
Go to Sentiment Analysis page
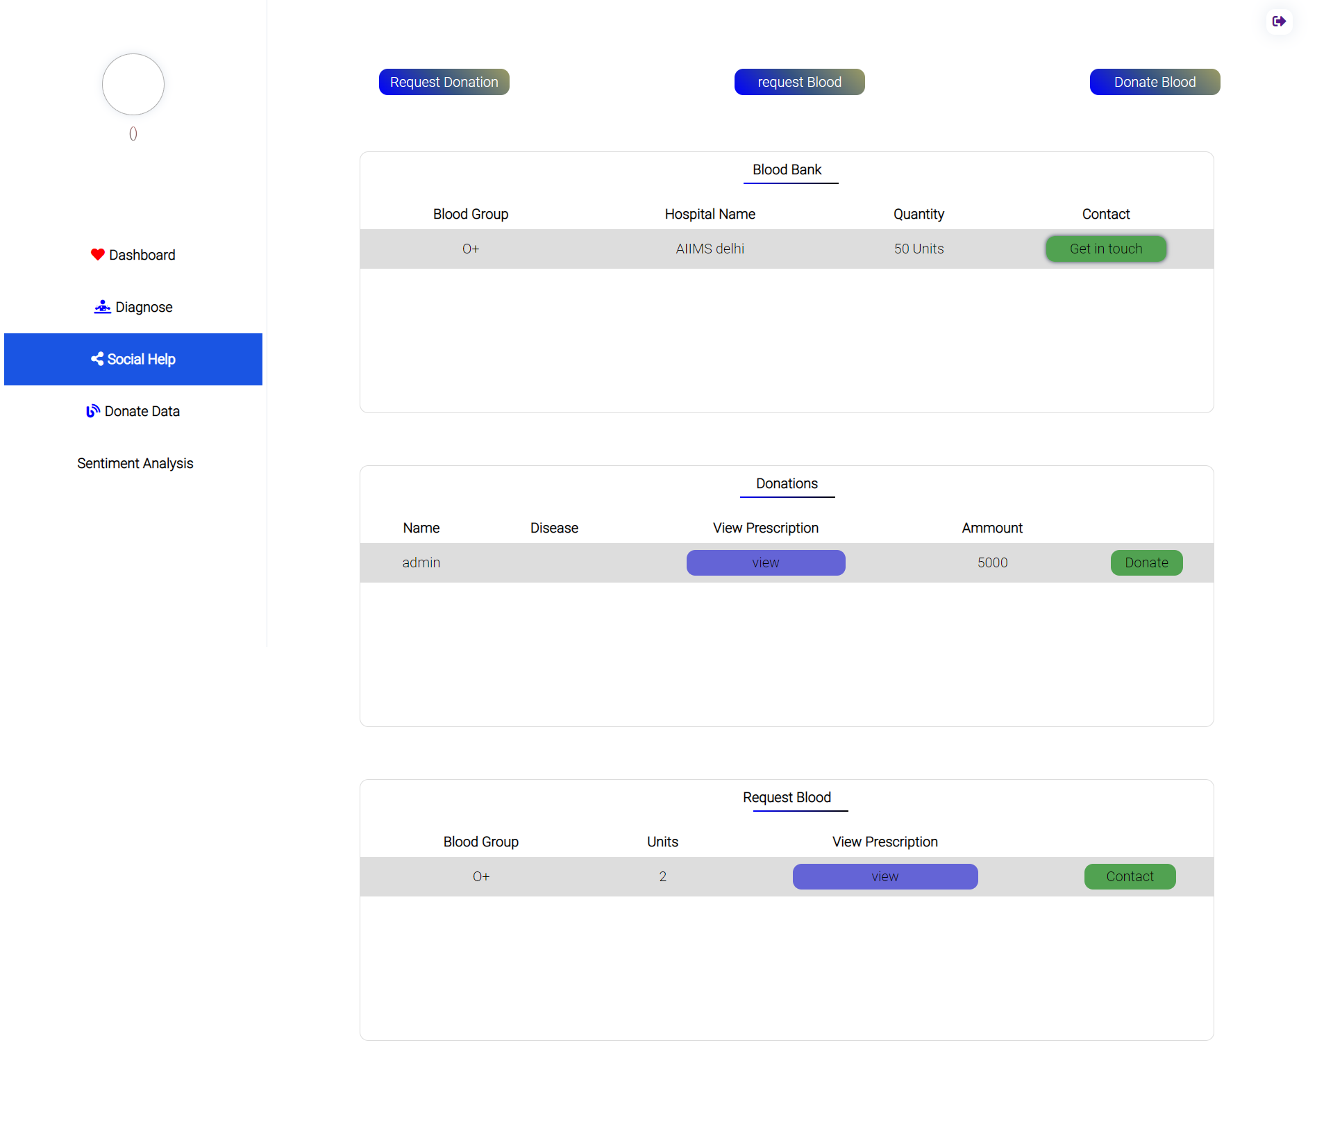135,463
